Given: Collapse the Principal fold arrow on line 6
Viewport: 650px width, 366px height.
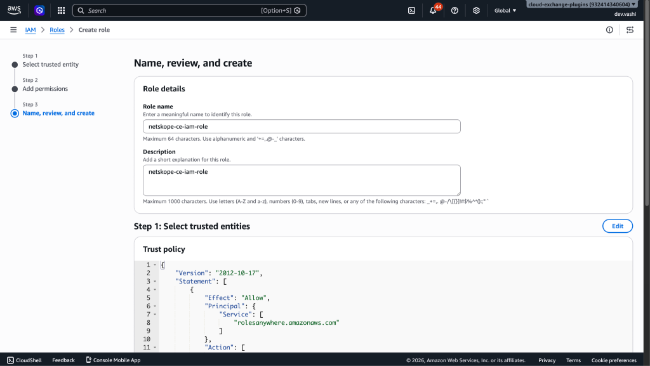Looking at the screenshot, I should click(x=155, y=306).
